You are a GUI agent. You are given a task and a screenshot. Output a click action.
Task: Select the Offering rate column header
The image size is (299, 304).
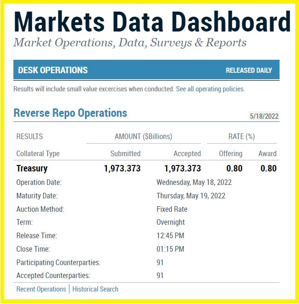click(230, 153)
